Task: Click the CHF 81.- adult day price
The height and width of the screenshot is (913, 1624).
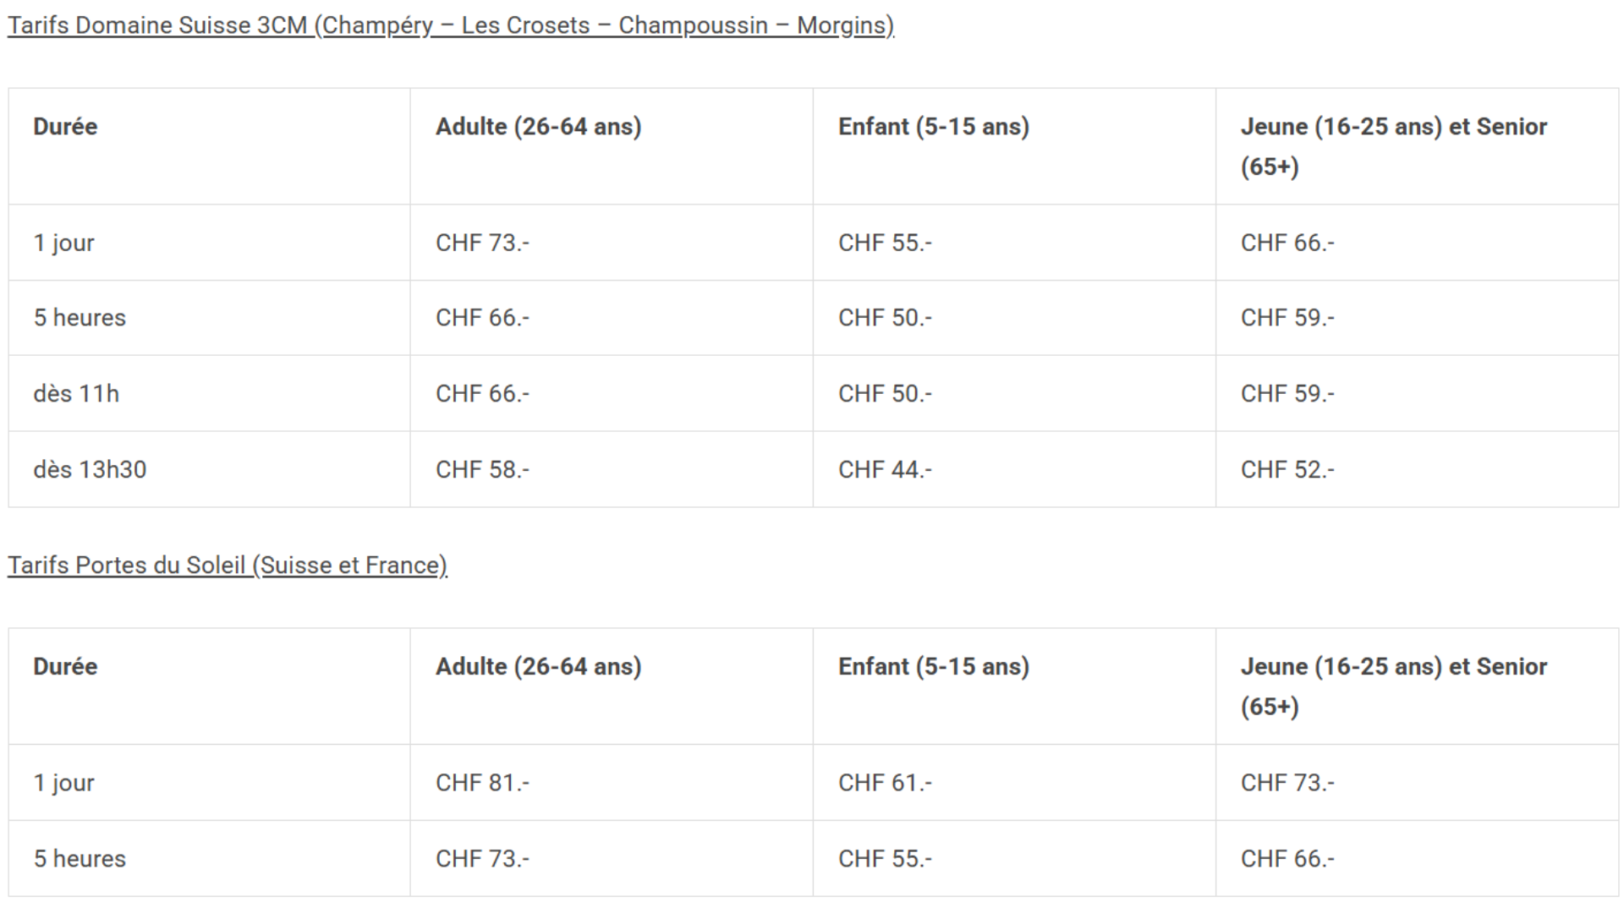Action: click(x=482, y=783)
